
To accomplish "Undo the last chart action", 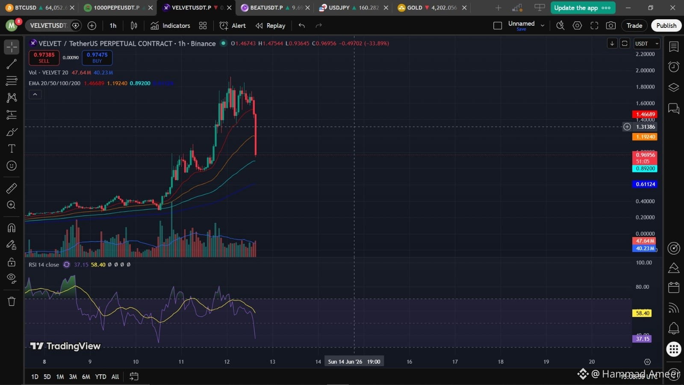I will tap(302, 26).
